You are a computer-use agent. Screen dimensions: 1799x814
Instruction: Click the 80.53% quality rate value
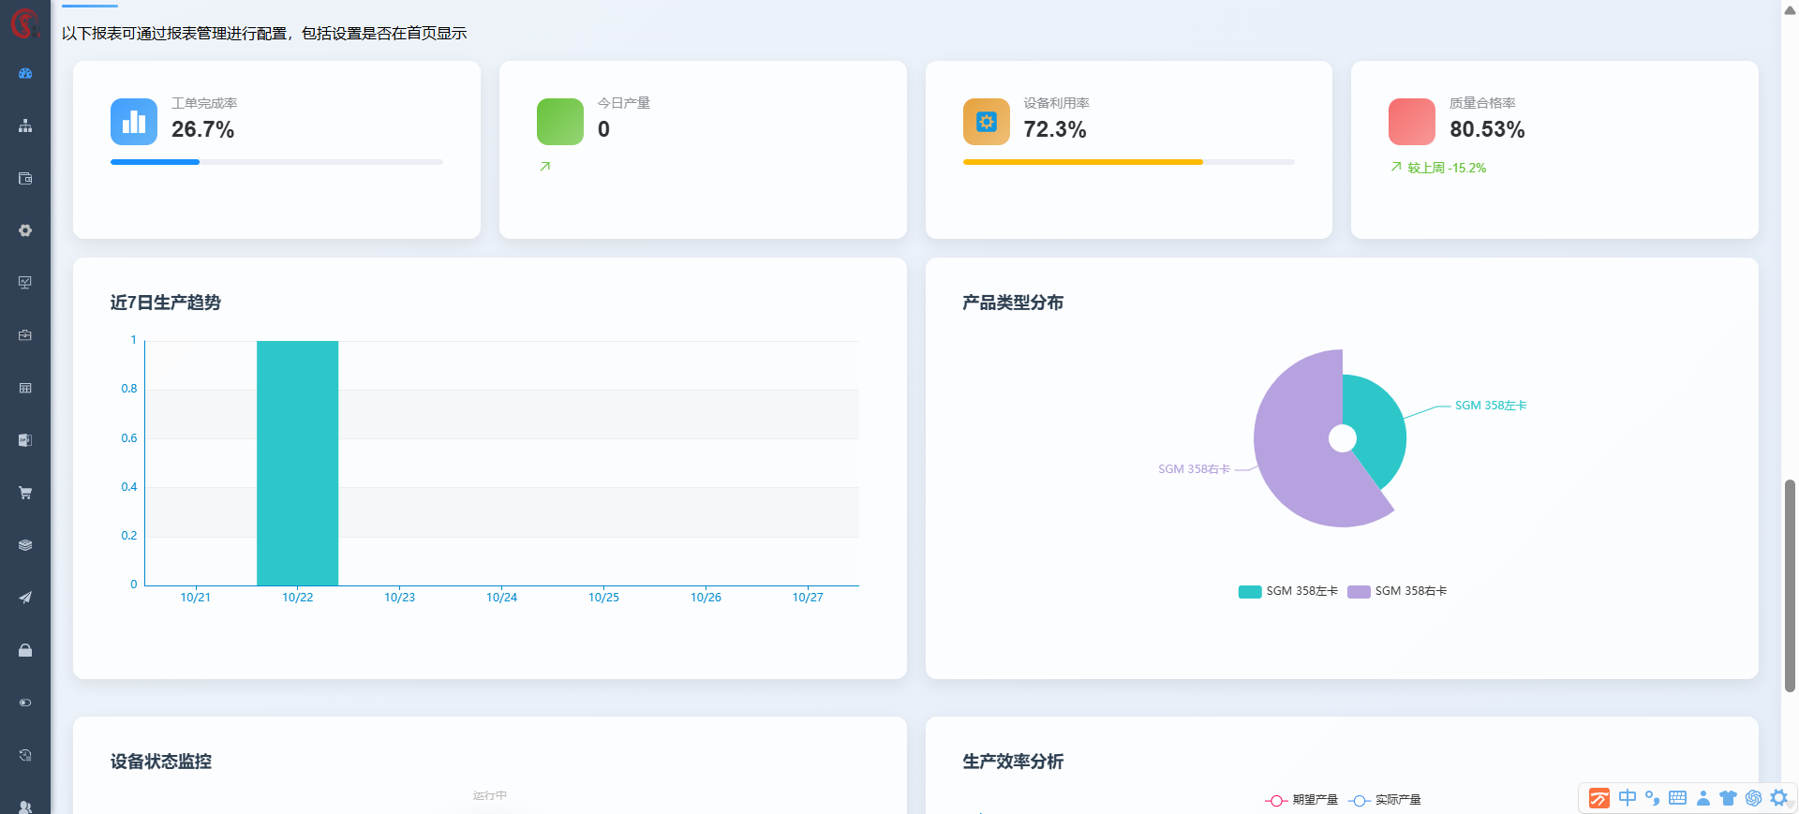(1487, 129)
